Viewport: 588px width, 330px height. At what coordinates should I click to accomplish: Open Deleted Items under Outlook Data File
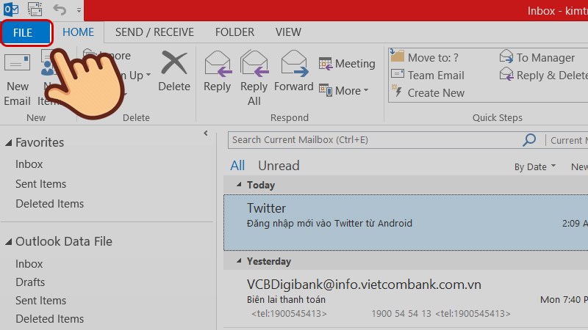coord(49,319)
